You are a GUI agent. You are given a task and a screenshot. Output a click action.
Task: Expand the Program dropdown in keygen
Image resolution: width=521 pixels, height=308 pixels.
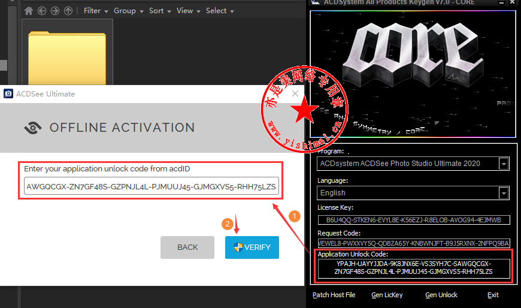(504, 164)
